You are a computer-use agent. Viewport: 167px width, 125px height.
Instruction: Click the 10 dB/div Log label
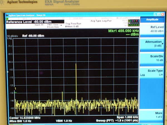pyautogui.click(x=12, y=37)
